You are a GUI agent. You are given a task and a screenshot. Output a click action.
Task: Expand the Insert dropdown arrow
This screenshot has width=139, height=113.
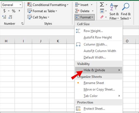pyautogui.click(x=91, y=5)
